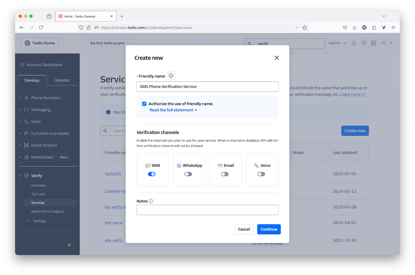Screen dimensions: 415x275
Task: List all tabs with the chevron
Action: click(x=384, y=16)
